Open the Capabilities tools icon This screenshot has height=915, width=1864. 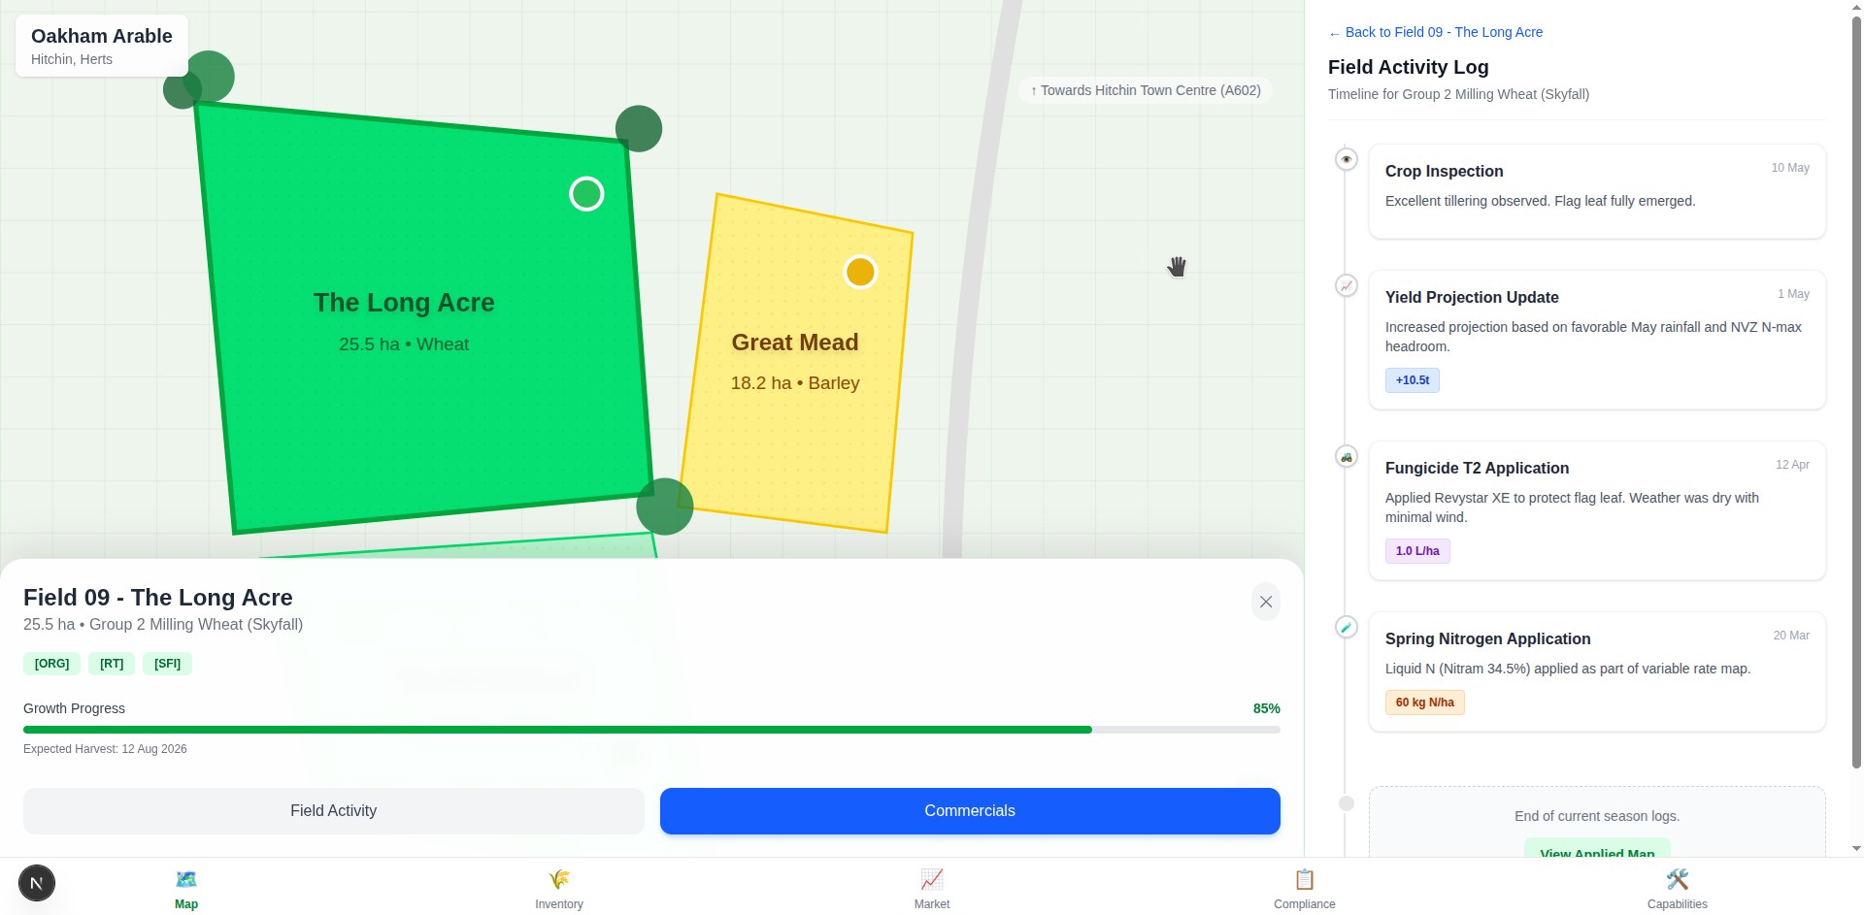click(1678, 879)
